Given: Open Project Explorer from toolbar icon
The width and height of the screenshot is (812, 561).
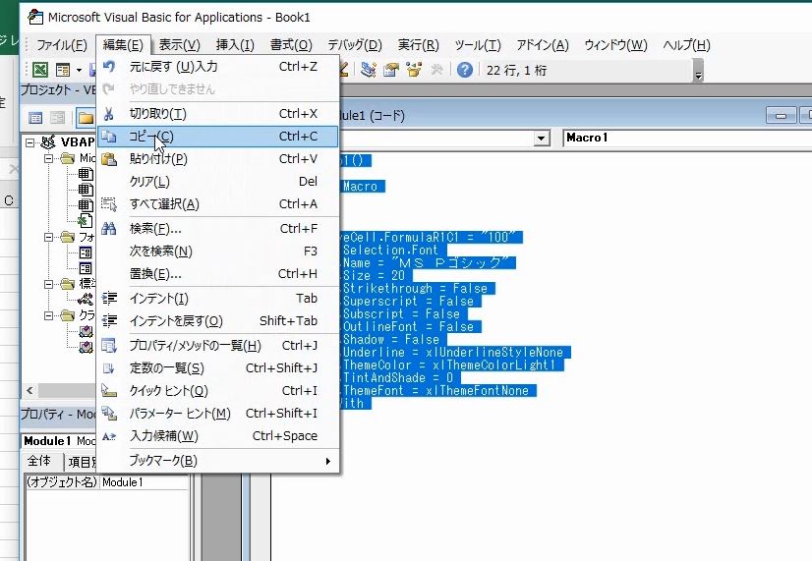Looking at the screenshot, I should (369, 70).
